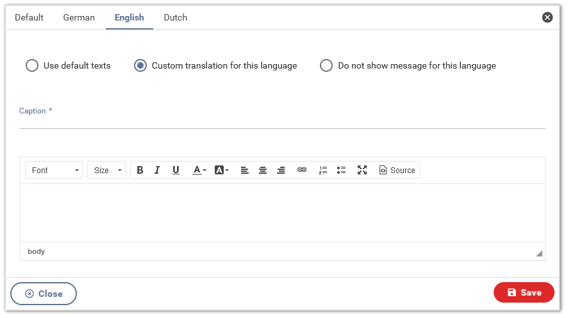Toggle underline formatting

point(176,171)
